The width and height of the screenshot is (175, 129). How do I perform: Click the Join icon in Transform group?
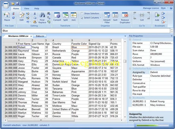click(73, 15)
